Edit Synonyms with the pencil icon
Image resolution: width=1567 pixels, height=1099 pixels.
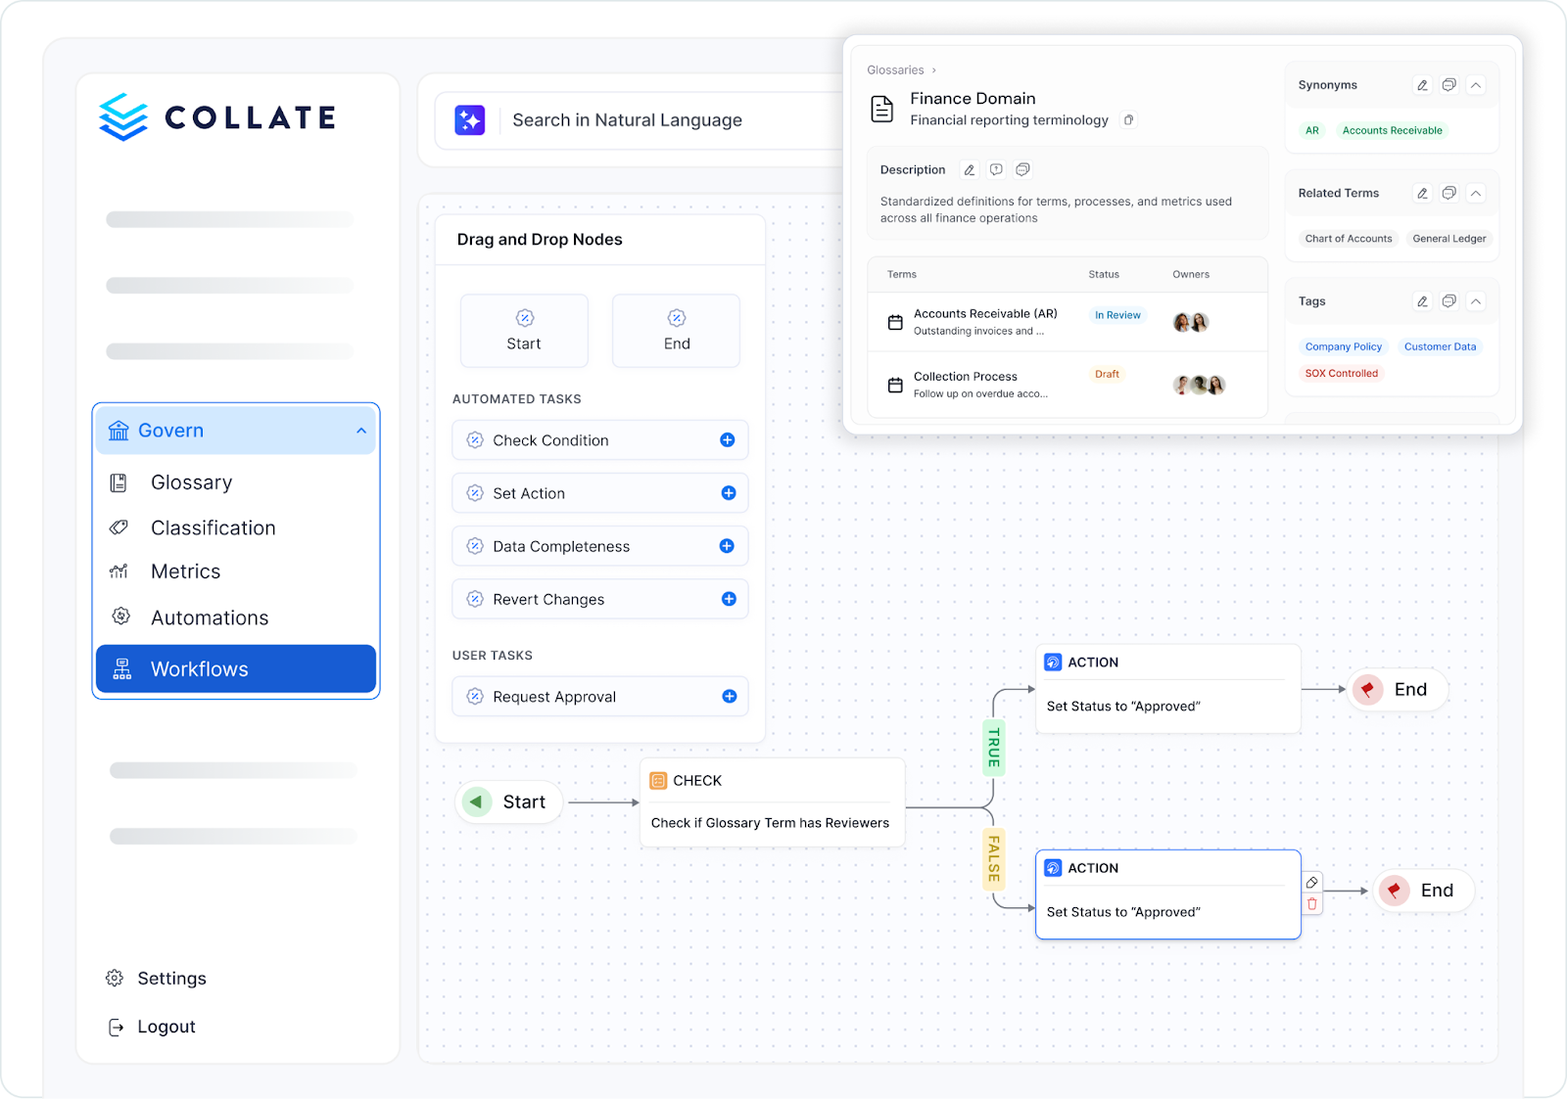[1423, 85]
